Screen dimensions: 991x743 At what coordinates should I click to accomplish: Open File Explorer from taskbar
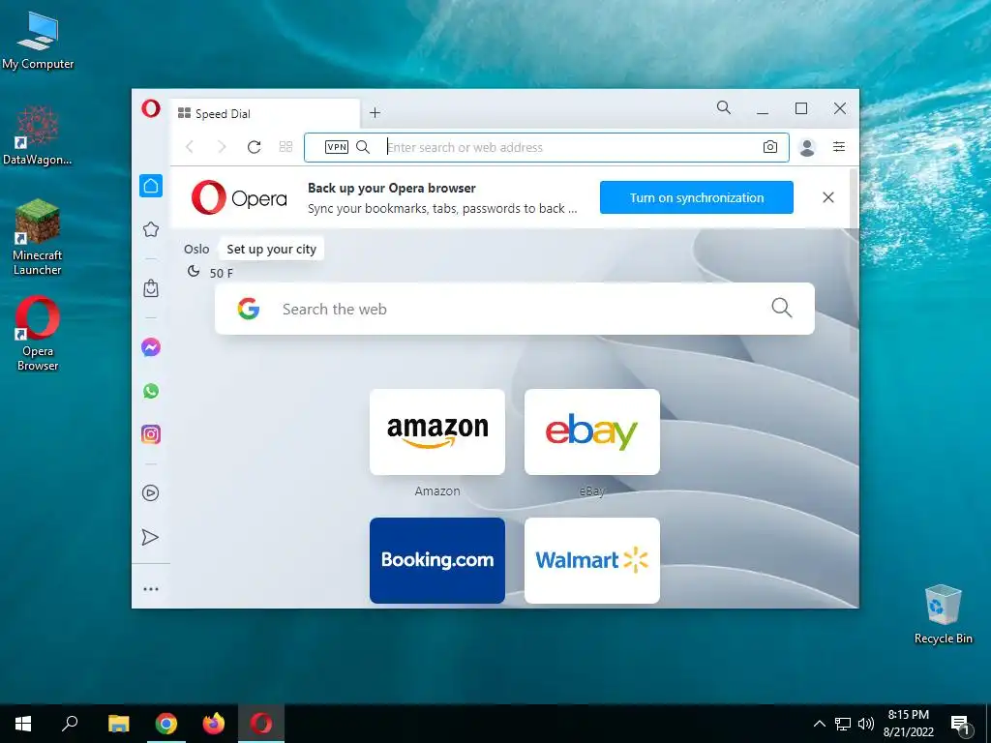tap(118, 724)
